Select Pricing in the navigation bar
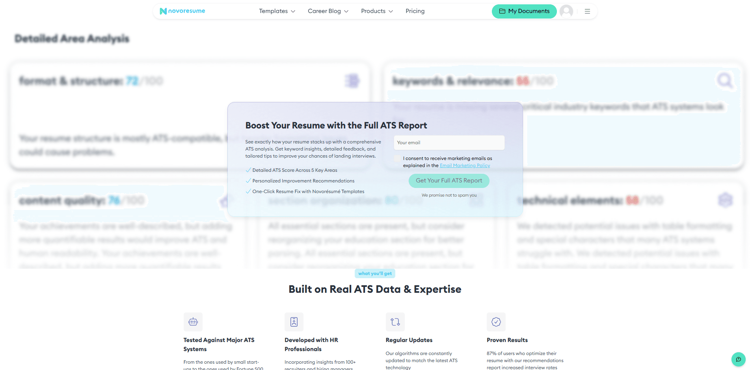This screenshot has height=370, width=750. coord(415,11)
